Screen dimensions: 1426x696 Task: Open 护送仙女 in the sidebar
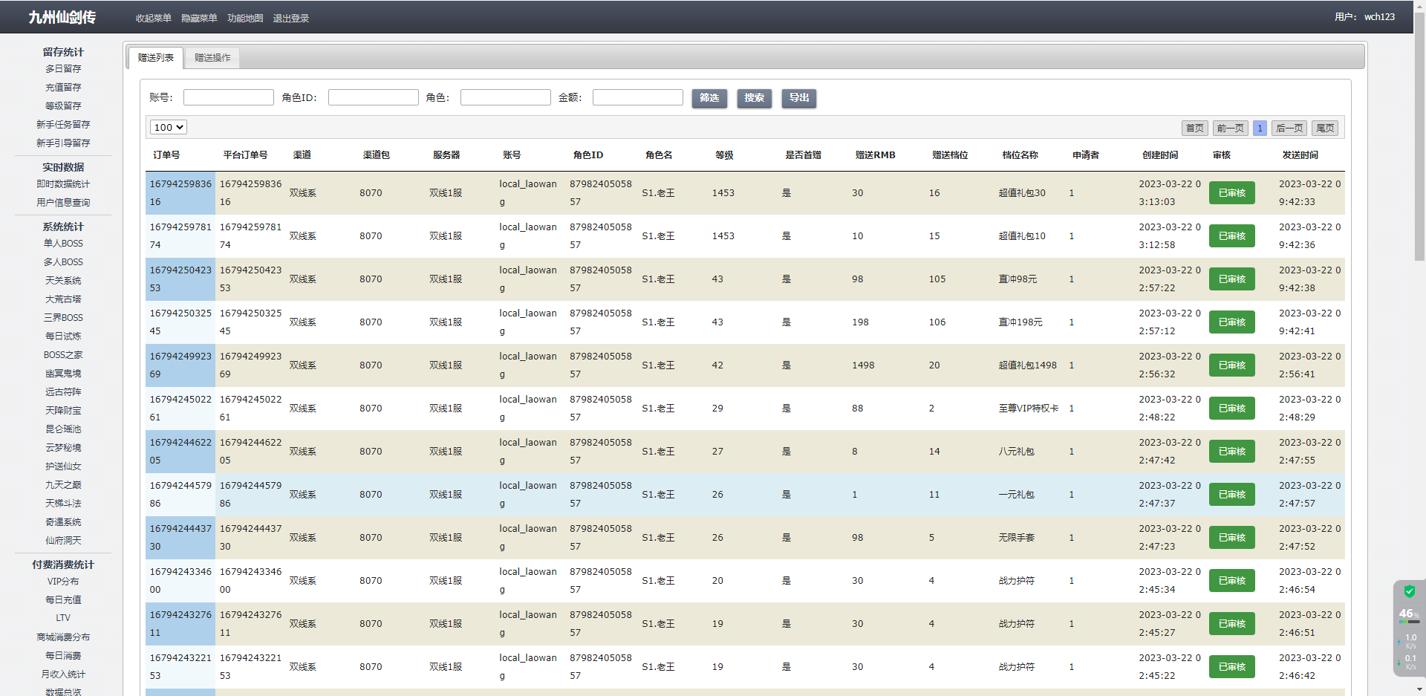coord(63,466)
